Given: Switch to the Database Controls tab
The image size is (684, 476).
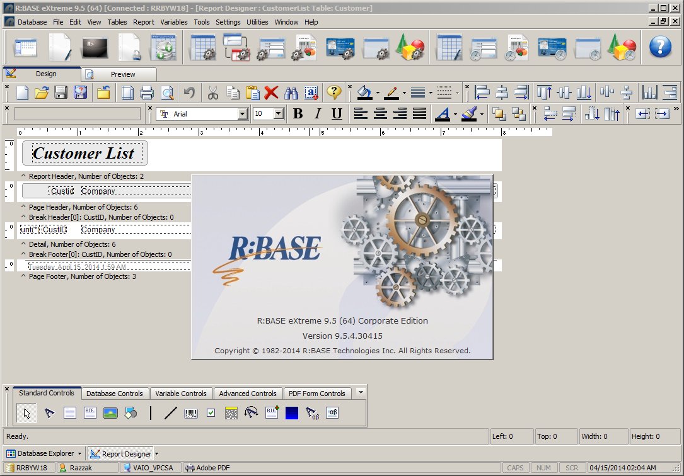Looking at the screenshot, I should pyautogui.click(x=115, y=394).
